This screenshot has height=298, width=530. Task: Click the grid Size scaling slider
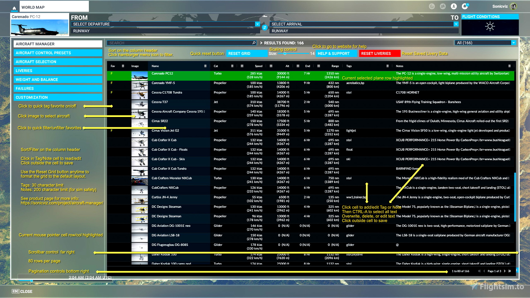293,54
